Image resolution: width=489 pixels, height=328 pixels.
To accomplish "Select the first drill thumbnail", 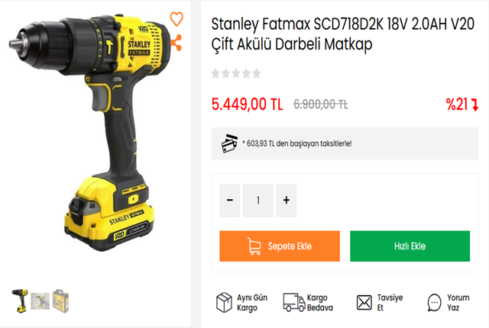I will [x=21, y=301].
